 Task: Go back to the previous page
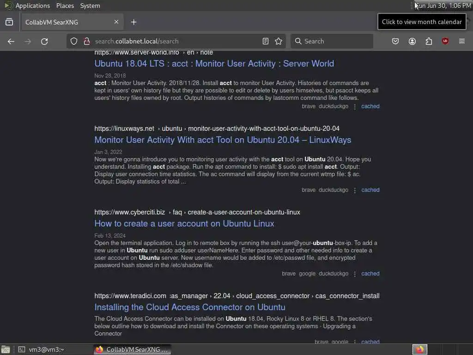click(x=11, y=41)
